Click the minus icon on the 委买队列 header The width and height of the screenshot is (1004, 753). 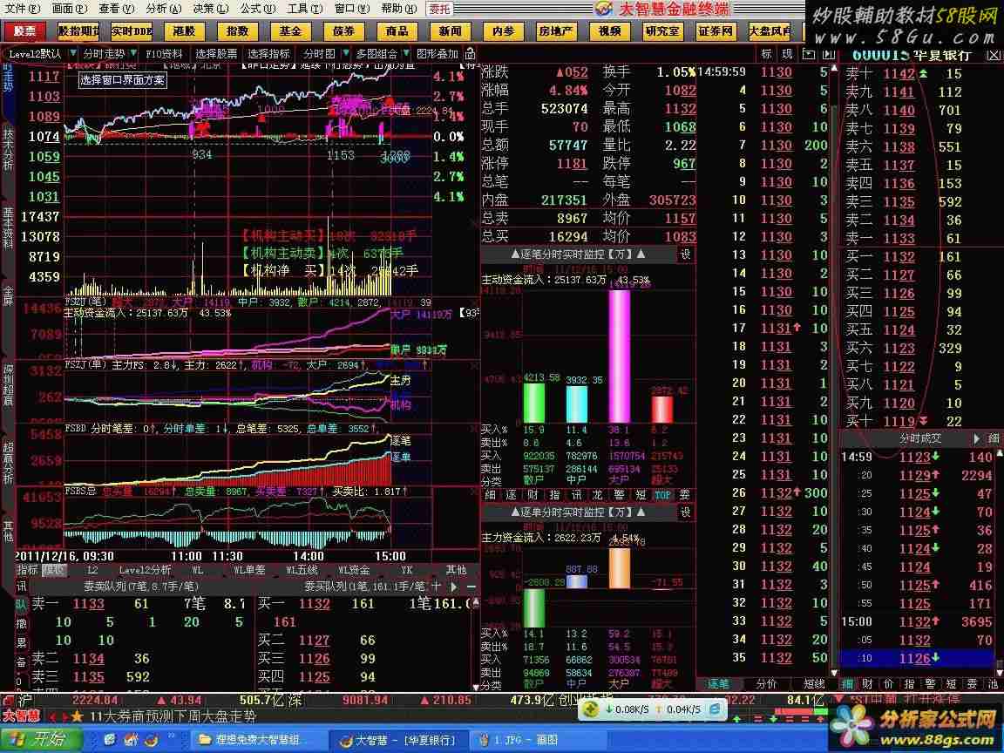tap(471, 586)
